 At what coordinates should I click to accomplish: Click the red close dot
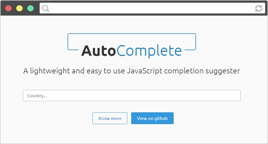pos(8,8)
